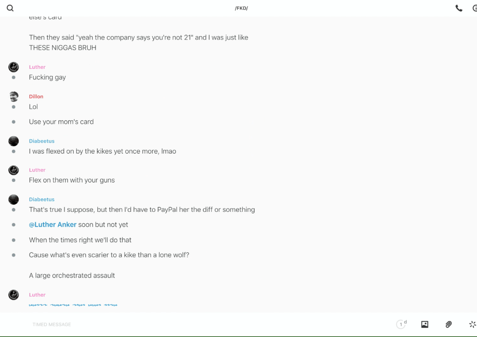Click in the Timed Message input field
The image size is (477, 337).
pos(193,324)
